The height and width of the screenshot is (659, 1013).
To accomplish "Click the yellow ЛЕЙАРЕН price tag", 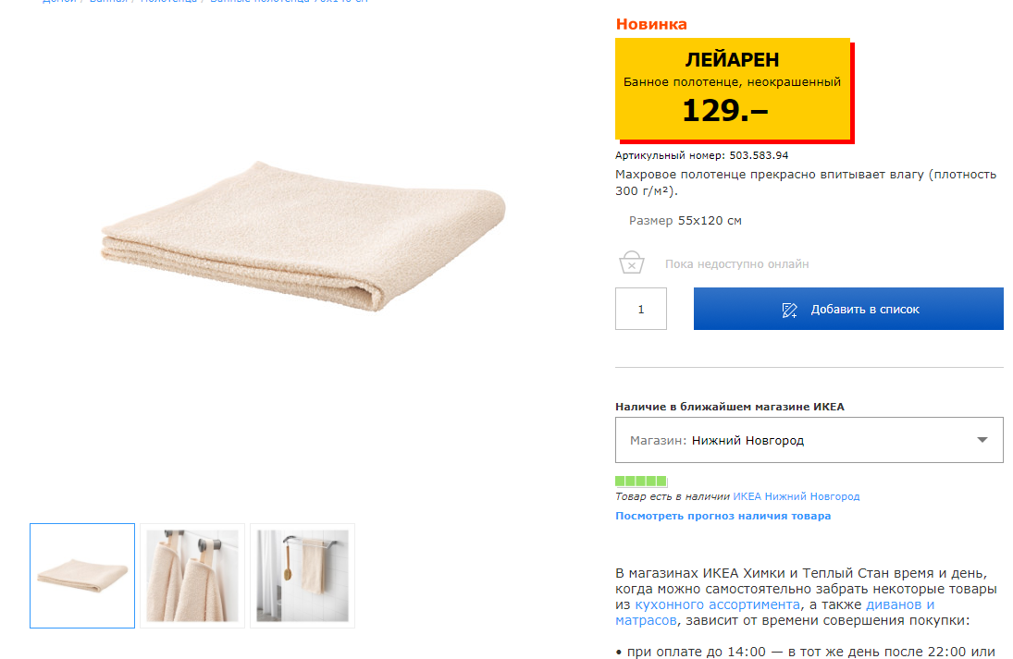I will tap(733, 89).
